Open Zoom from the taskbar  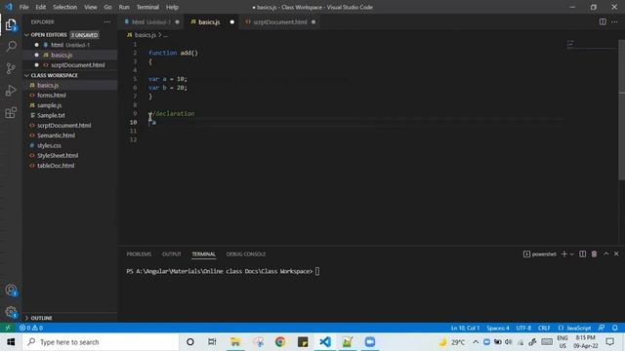coord(370,342)
